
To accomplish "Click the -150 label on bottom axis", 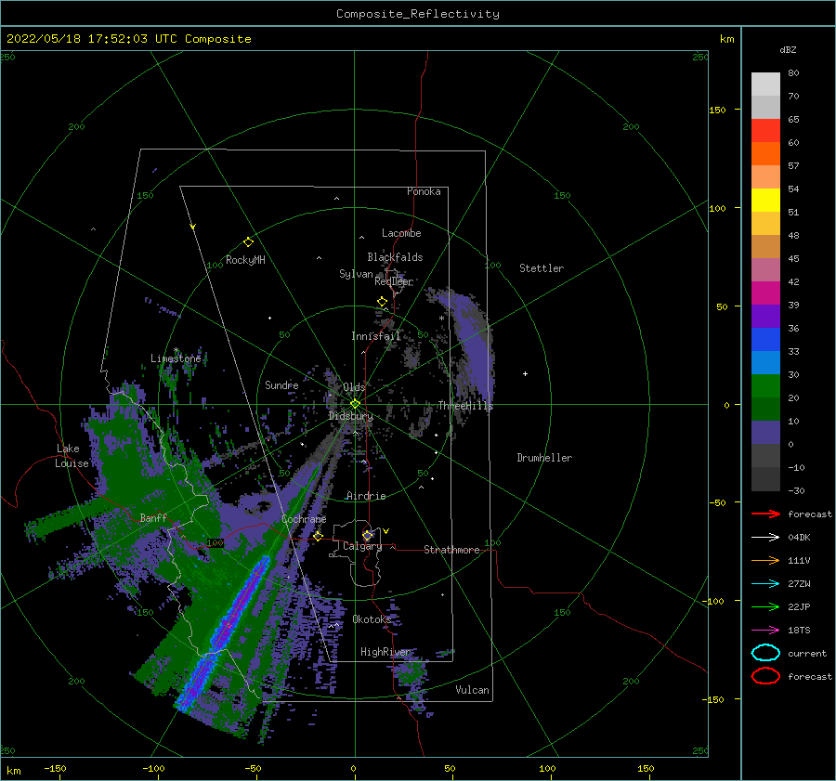I will (55, 768).
